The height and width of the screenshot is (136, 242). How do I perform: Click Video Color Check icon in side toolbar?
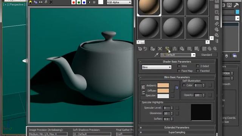(x=217, y=18)
